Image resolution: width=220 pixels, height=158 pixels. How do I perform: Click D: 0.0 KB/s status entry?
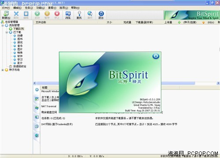coord(75,156)
